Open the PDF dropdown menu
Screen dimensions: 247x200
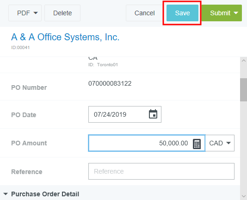tap(25, 13)
